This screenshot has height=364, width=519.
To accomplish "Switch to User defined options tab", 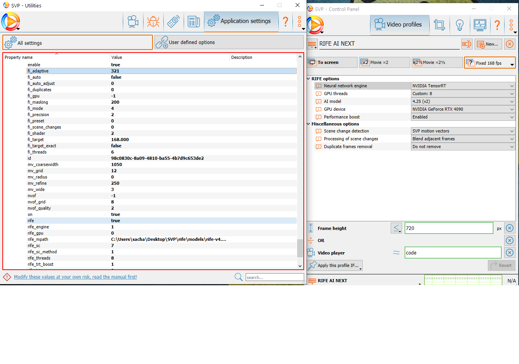I will [229, 42].
